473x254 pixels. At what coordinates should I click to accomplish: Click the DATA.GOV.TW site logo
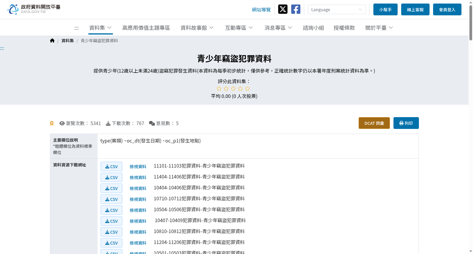[x=34, y=9]
